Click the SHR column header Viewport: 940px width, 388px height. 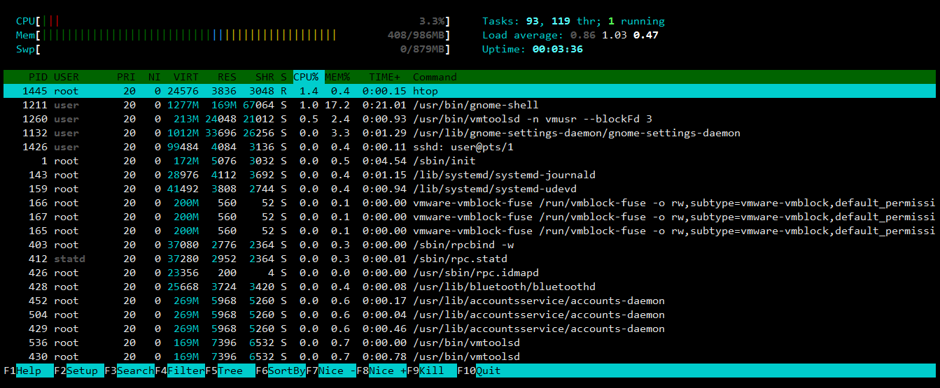265,77
